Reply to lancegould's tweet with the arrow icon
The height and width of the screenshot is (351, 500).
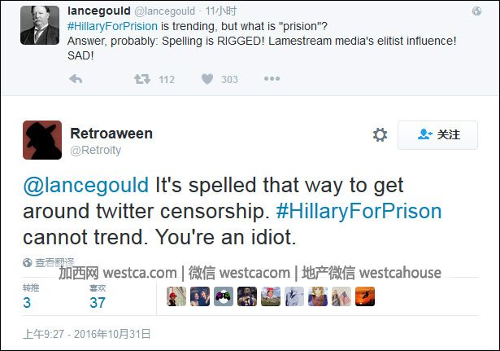tap(76, 78)
